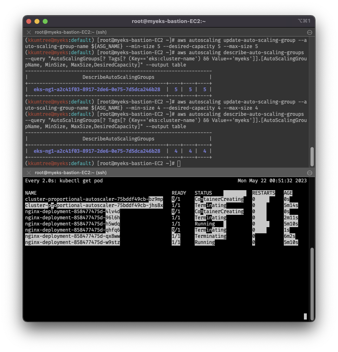Click the upper pane title 'root@myeks-bastion-EC2:~ (ssh)'
Image resolution: width=338 pixels, height=352 pixels.
71,32
